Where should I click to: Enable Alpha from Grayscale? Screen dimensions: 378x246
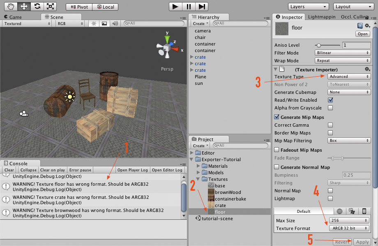point(330,108)
